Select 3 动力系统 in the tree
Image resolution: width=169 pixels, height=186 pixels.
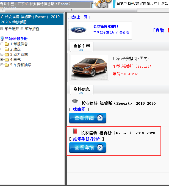click(x=19, y=54)
